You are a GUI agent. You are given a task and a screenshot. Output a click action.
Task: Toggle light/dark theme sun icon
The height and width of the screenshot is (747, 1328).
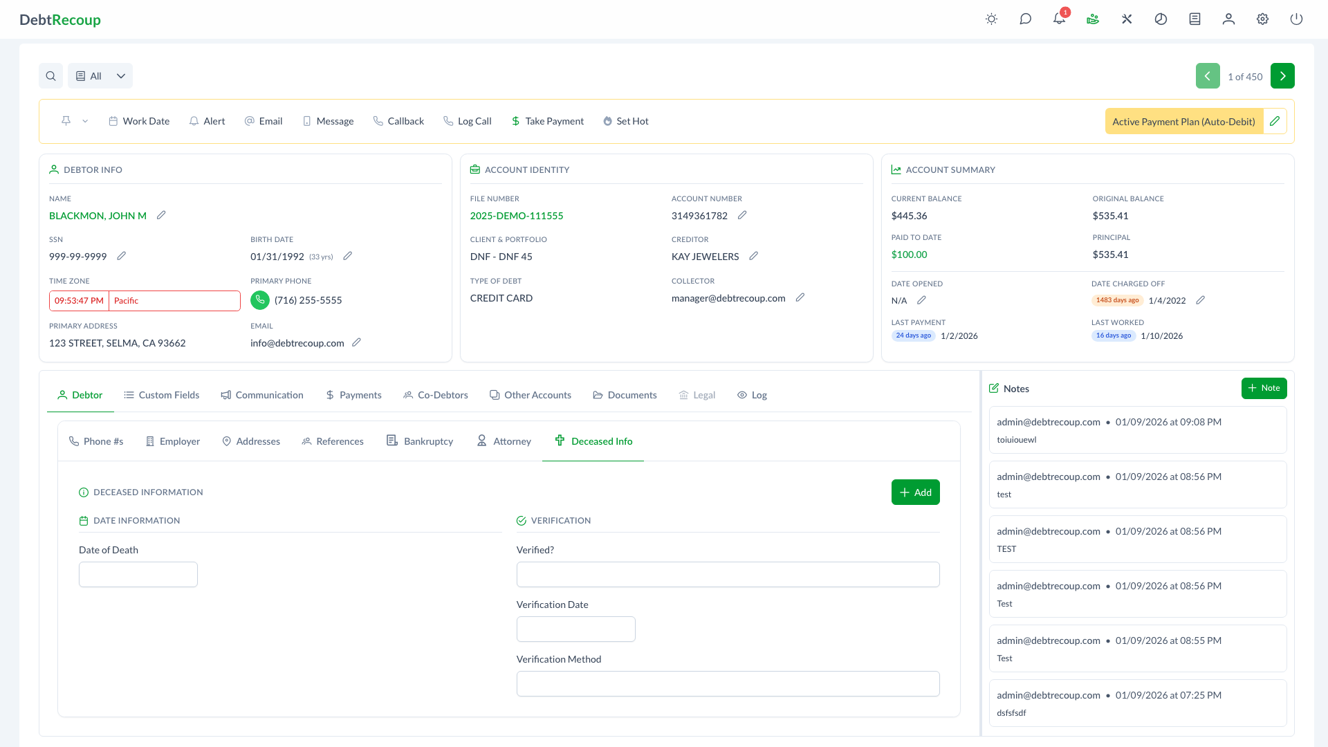(991, 19)
